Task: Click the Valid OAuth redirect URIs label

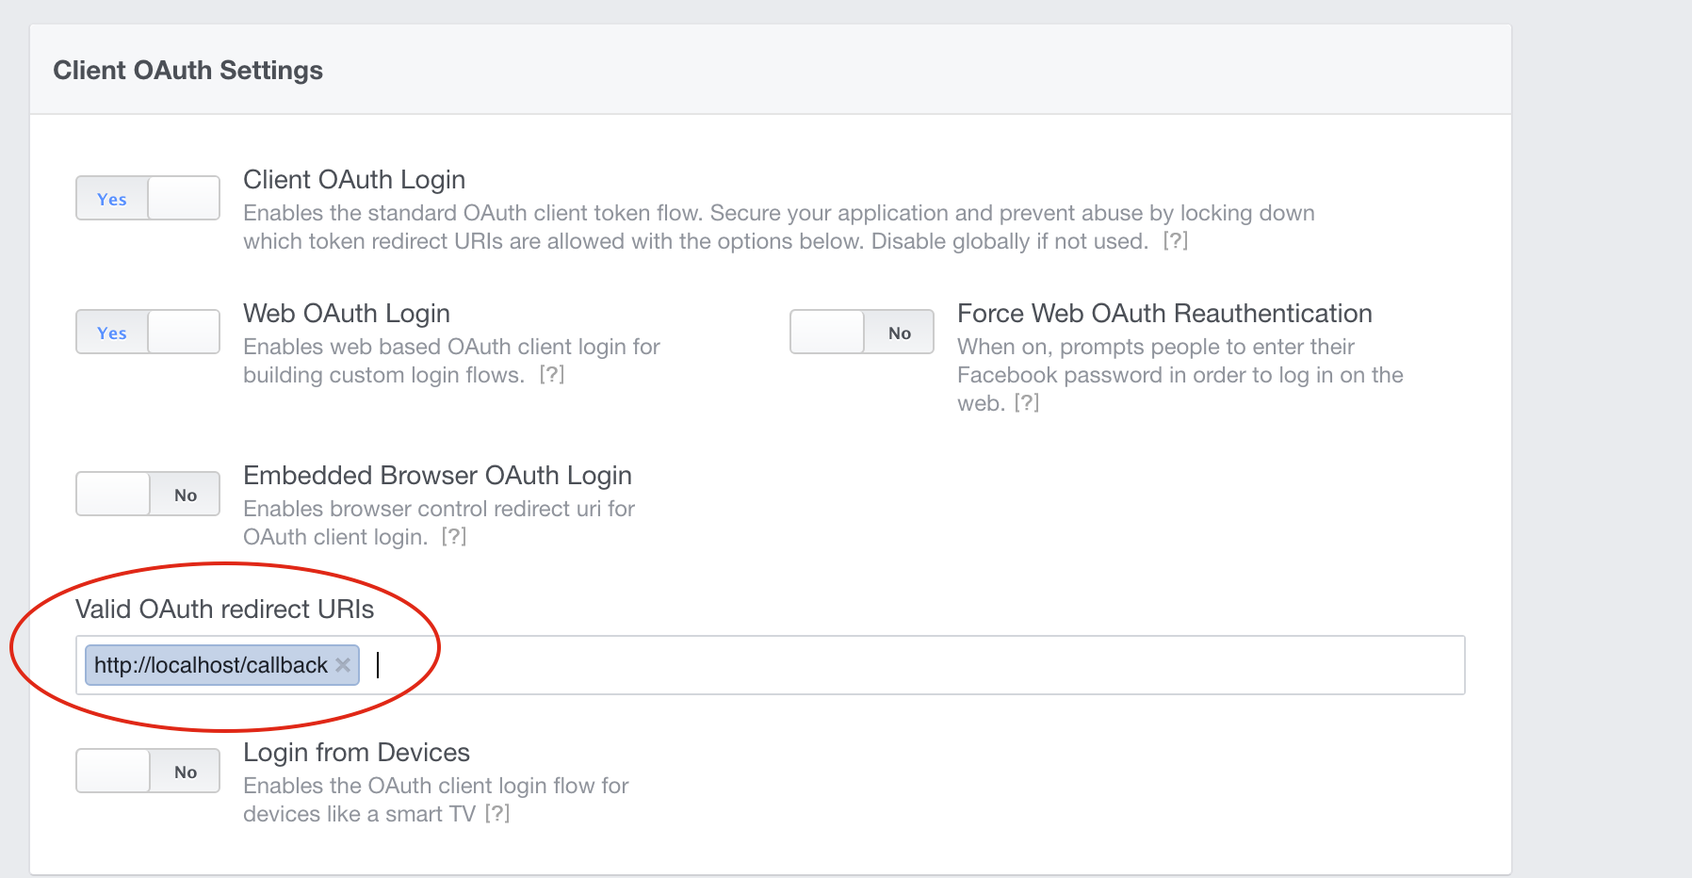Action: (224, 610)
